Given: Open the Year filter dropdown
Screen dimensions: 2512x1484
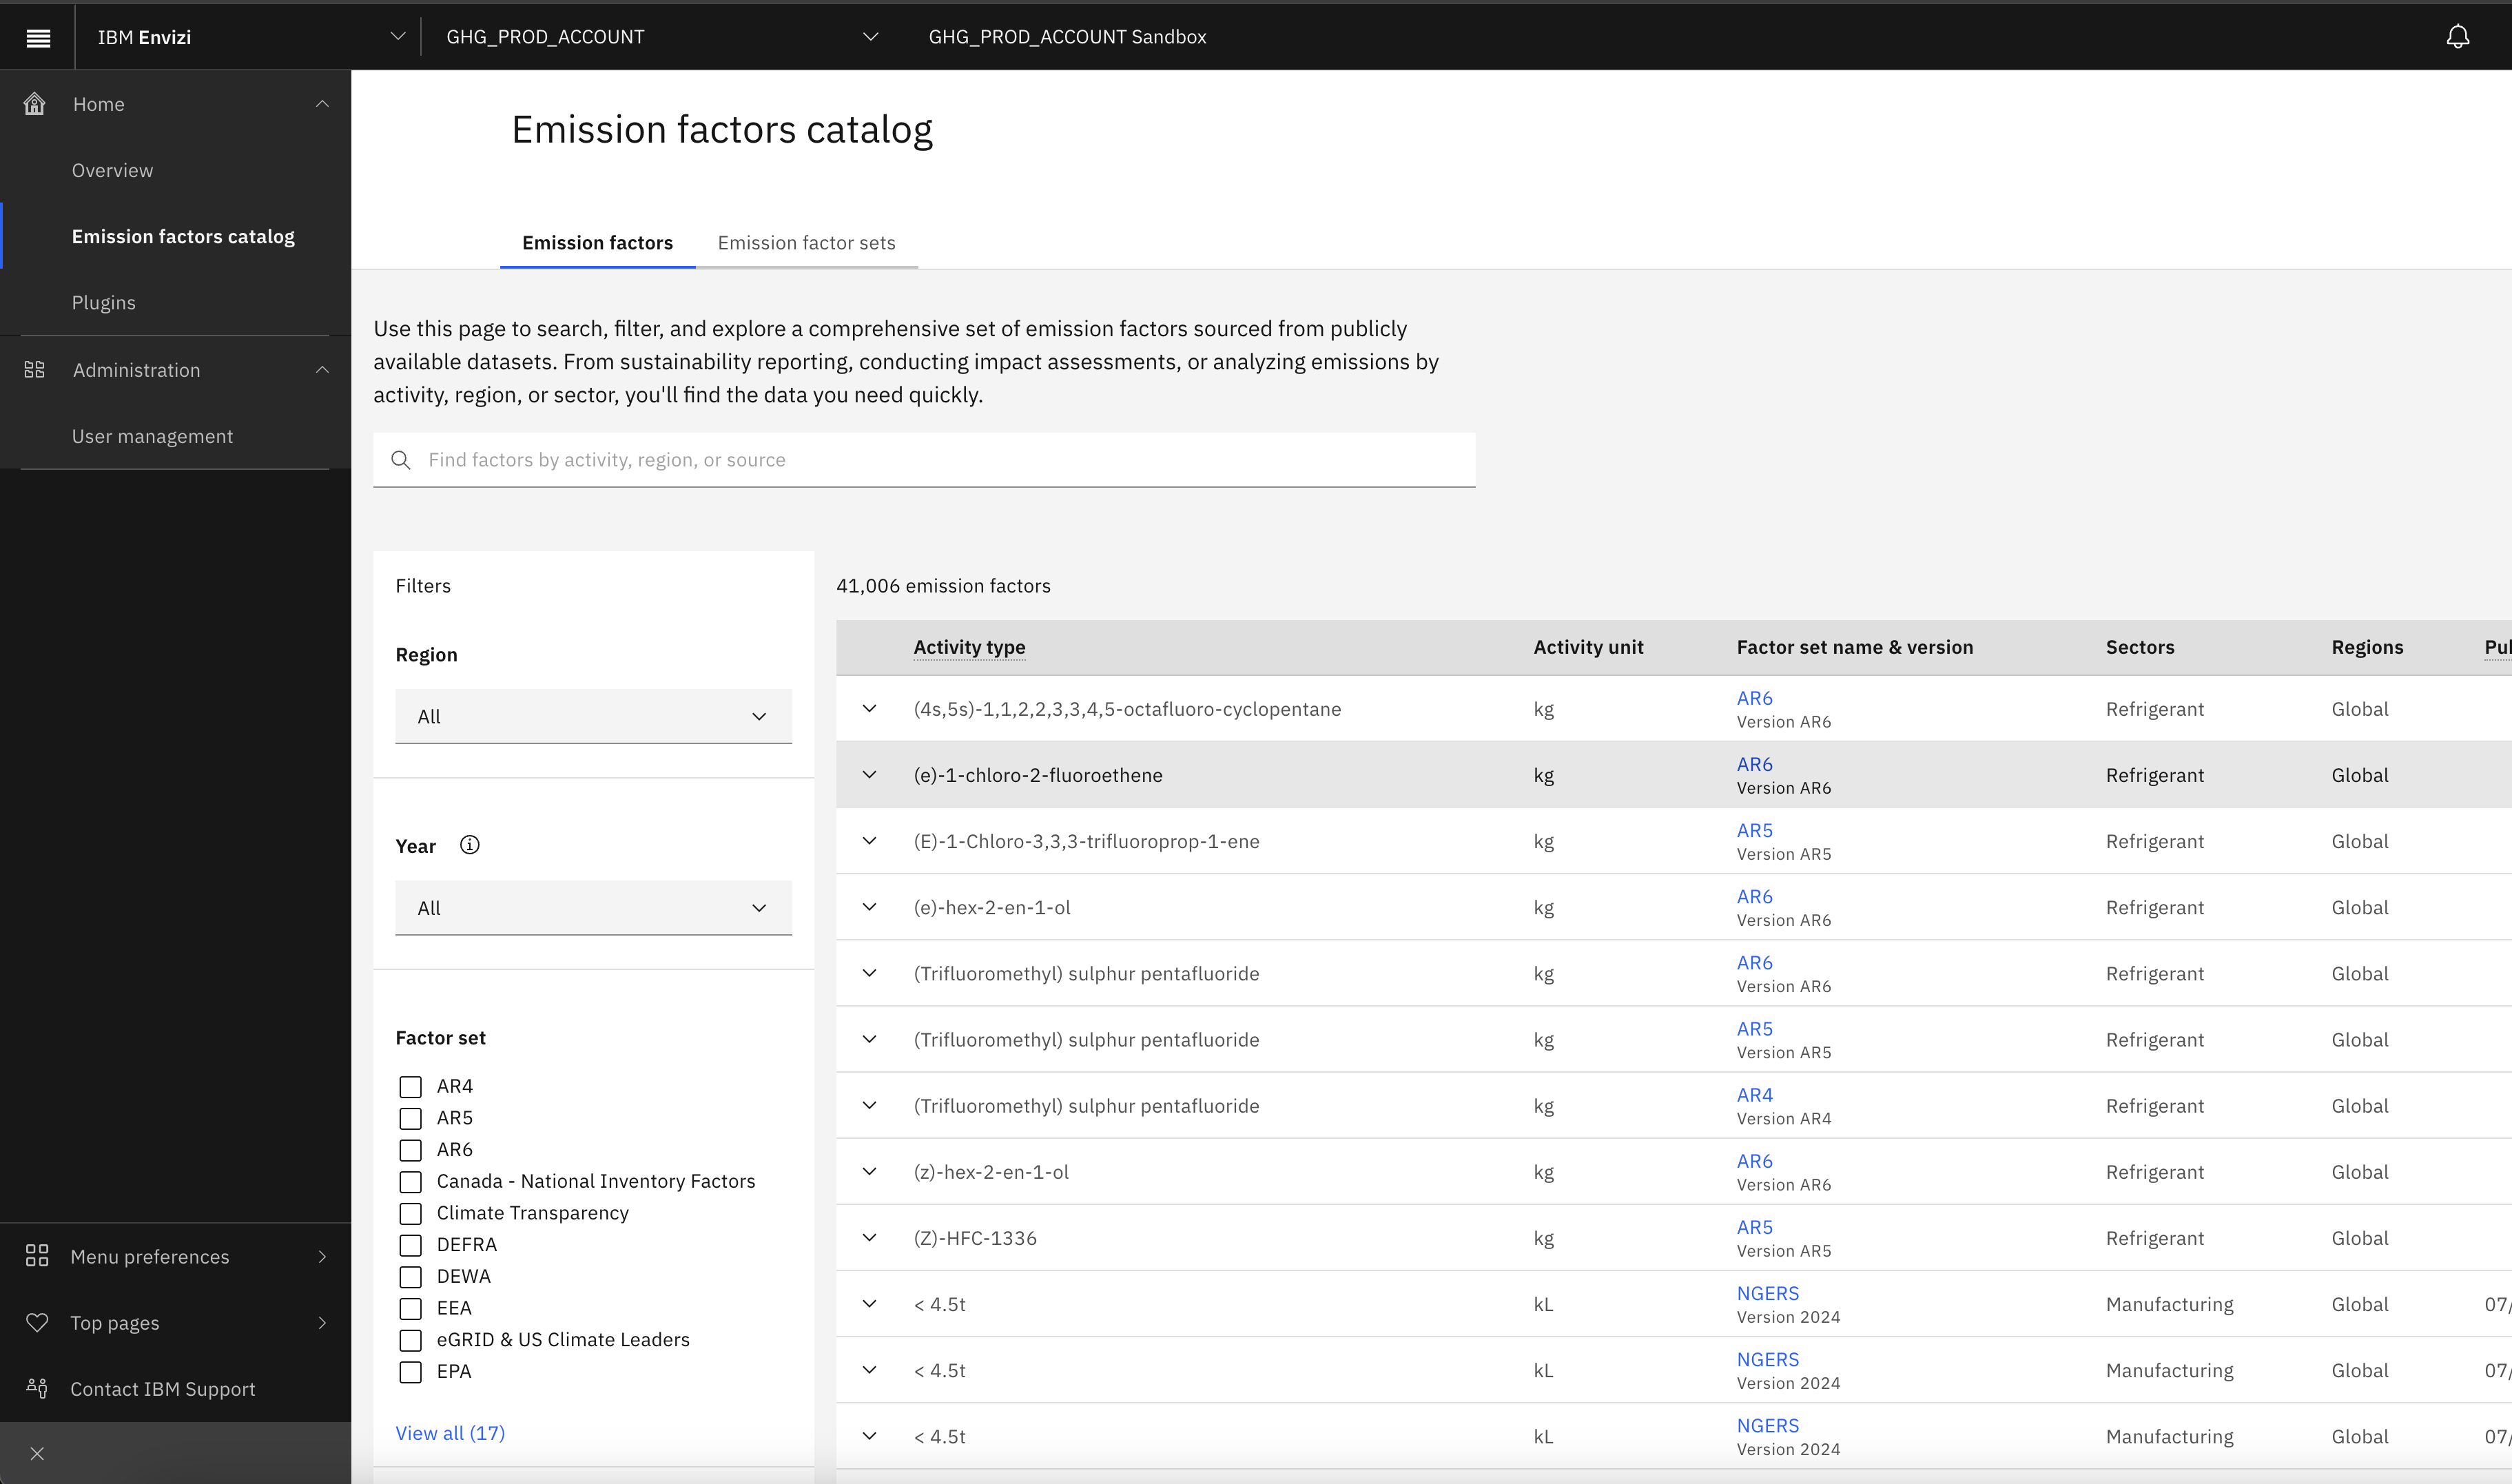Looking at the screenshot, I should tap(593, 907).
